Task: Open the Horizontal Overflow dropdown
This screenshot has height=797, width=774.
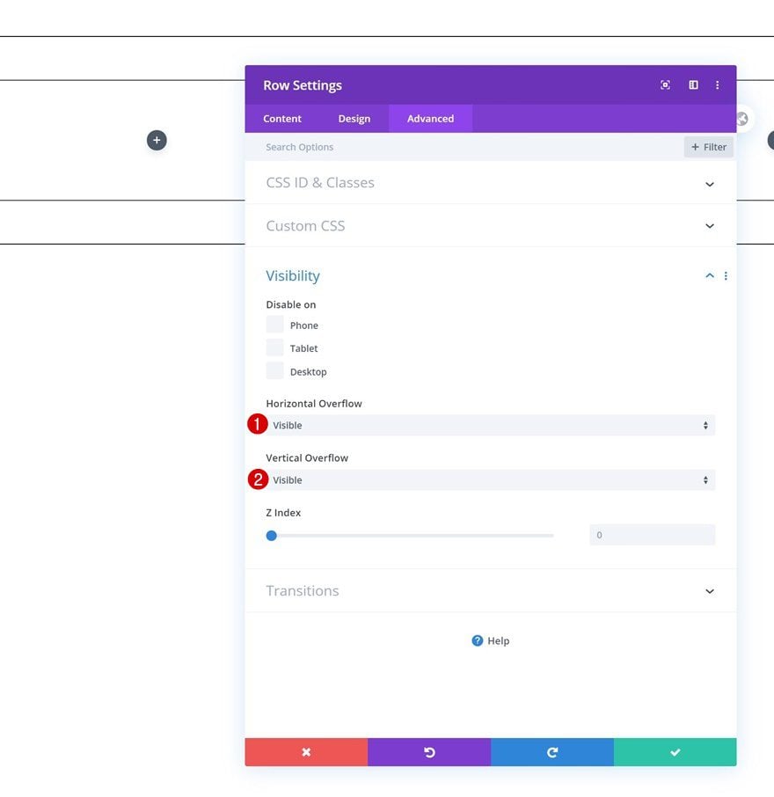Action: (x=491, y=425)
